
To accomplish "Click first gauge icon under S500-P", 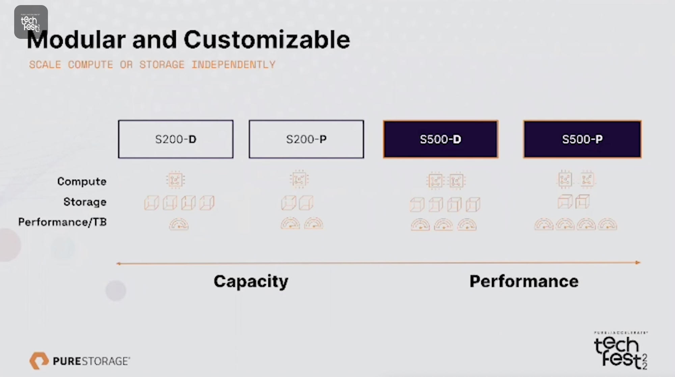I will point(544,224).
